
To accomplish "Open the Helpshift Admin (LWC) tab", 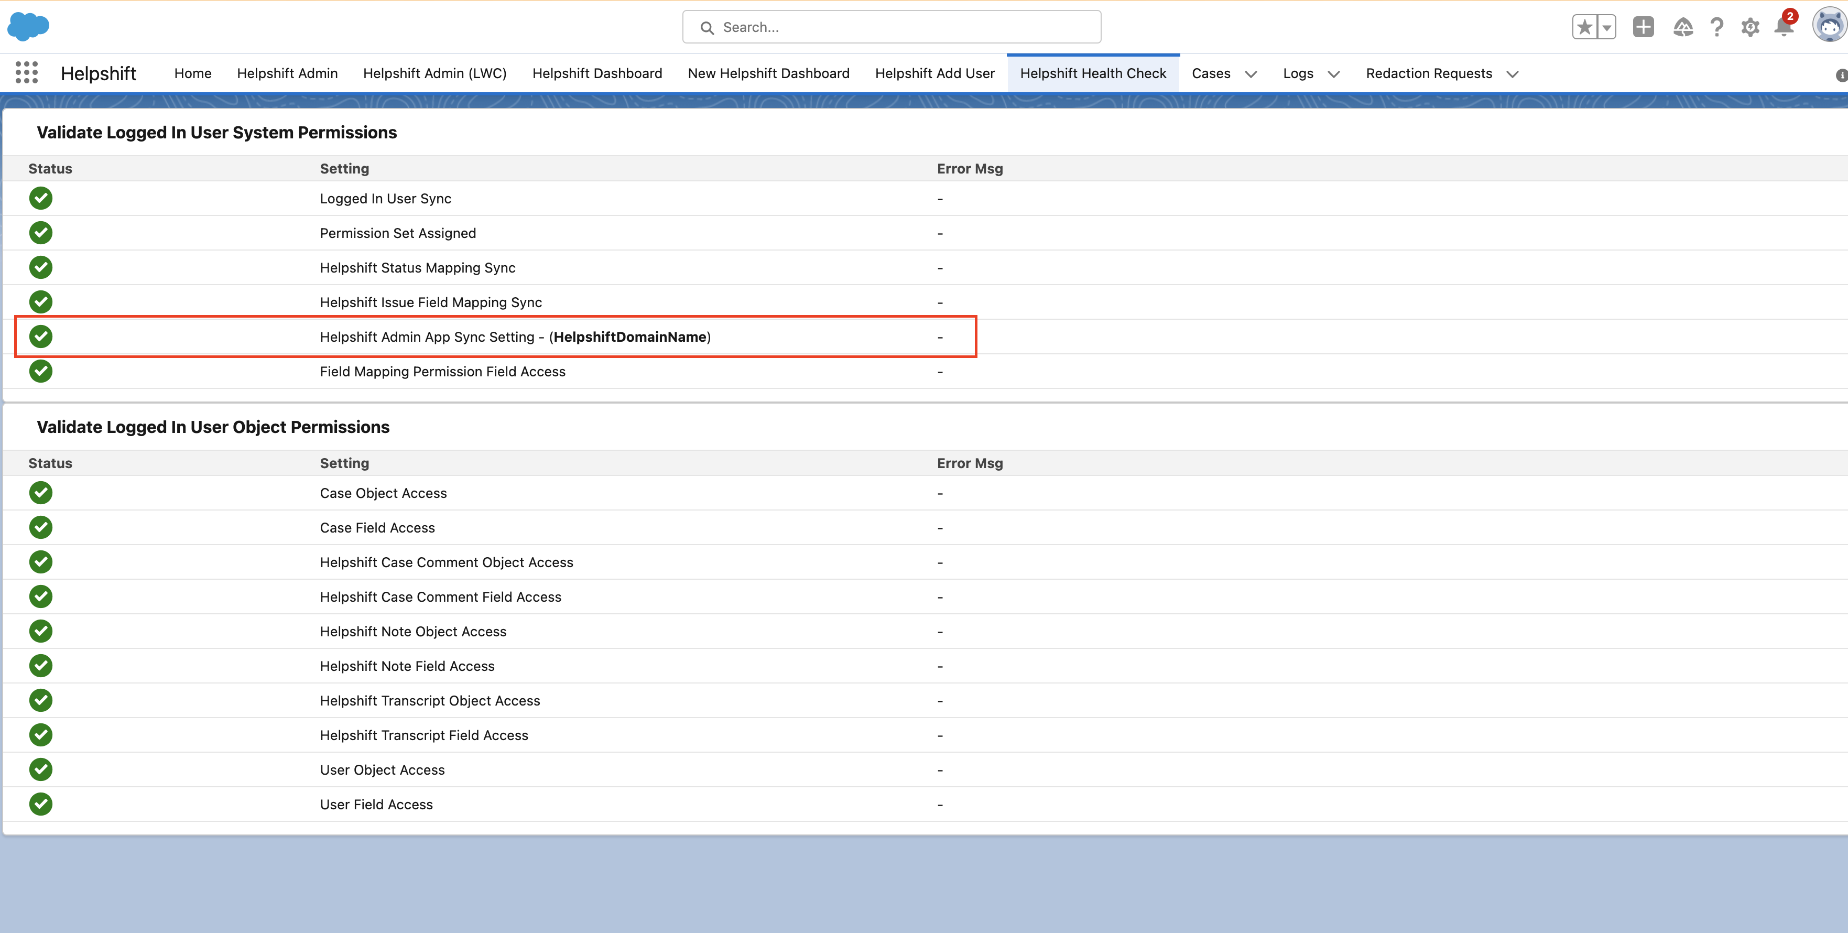I will (434, 73).
